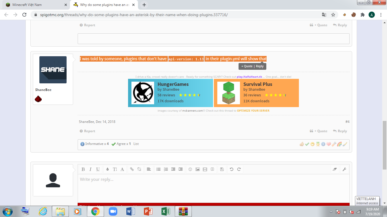This screenshot has width=387, height=217.
Task: Open the smilies picker
Action: [x=190, y=169]
